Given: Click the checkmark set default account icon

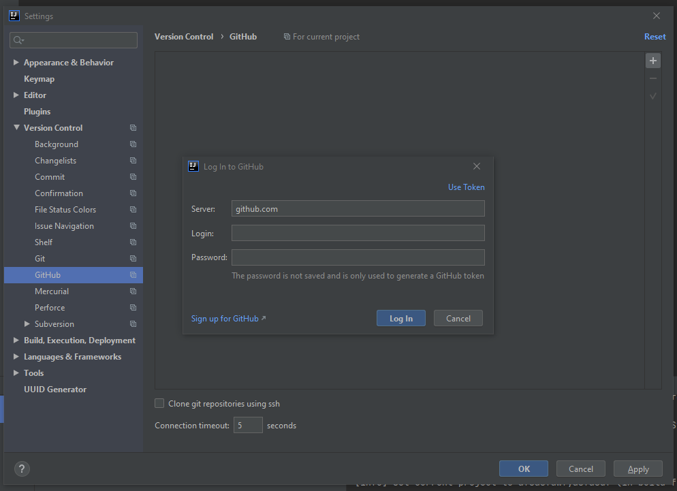Looking at the screenshot, I should click(652, 96).
